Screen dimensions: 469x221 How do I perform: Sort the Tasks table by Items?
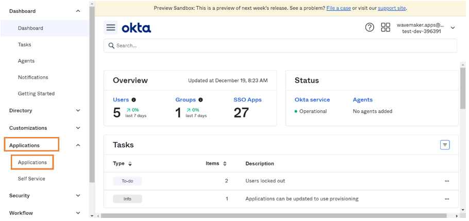tap(225, 164)
